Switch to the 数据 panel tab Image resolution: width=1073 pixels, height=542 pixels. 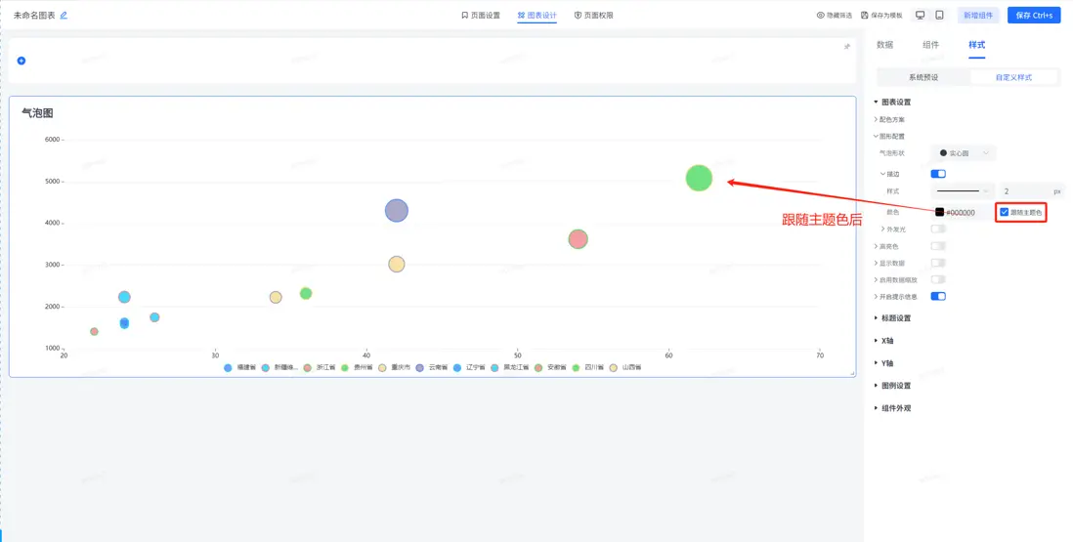(884, 45)
